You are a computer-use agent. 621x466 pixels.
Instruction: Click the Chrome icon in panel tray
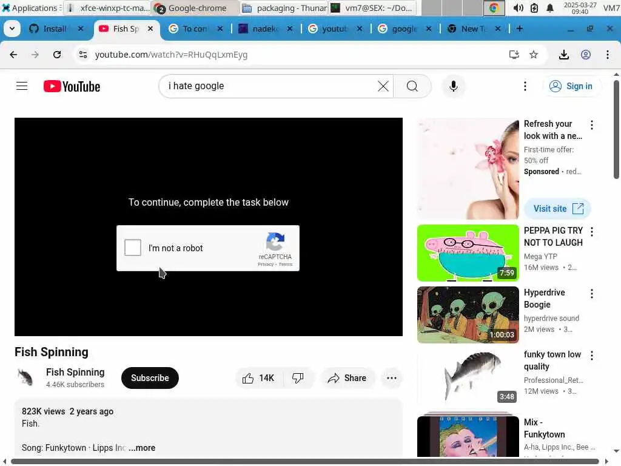tap(494, 8)
